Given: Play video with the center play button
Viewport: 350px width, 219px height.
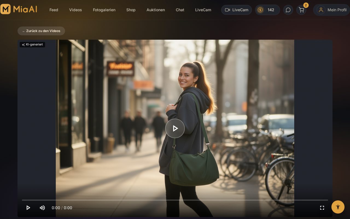Looking at the screenshot, I should tap(175, 128).
